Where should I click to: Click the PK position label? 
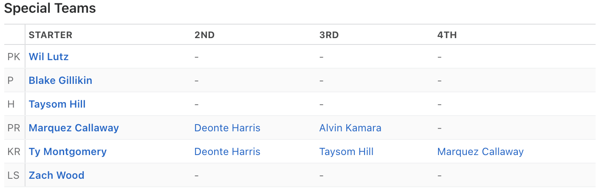14,57
